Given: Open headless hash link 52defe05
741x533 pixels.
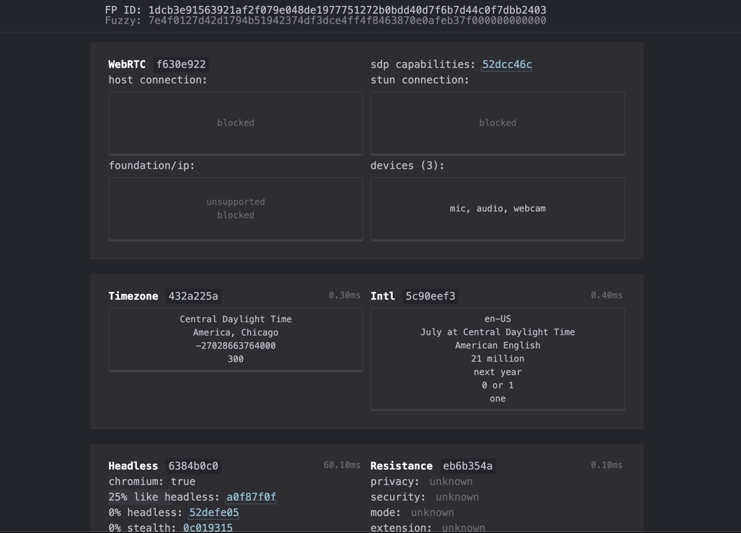Looking at the screenshot, I should [214, 513].
